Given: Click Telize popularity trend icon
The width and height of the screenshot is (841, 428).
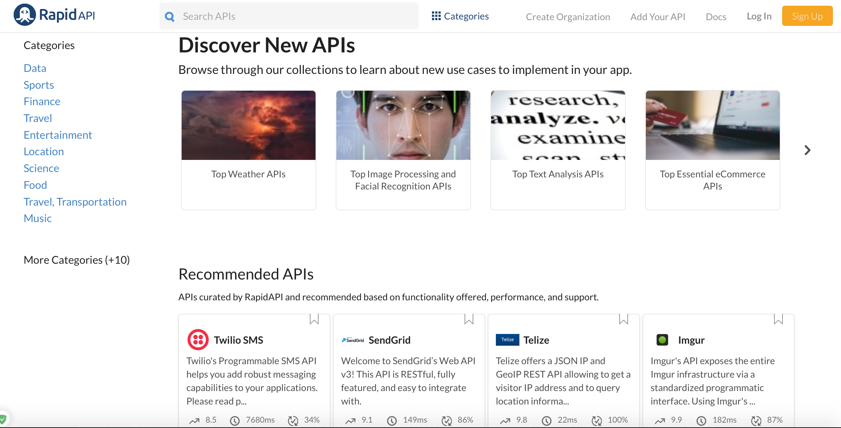Looking at the screenshot, I should (505, 421).
